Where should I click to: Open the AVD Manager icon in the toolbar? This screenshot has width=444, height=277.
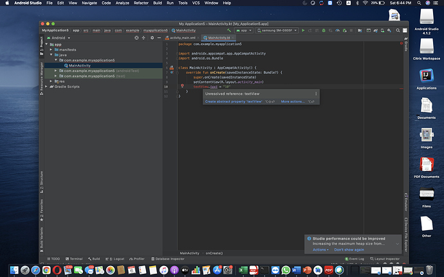(x=382, y=30)
